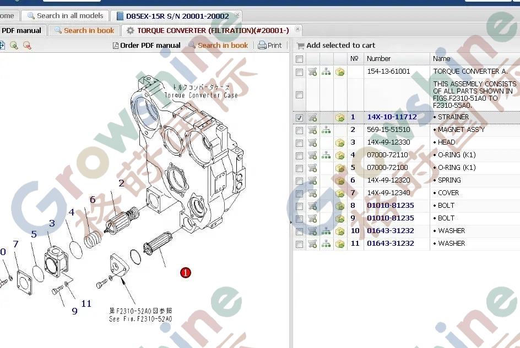Add 154-13-61001 torque converter to cart

(x=312, y=71)
